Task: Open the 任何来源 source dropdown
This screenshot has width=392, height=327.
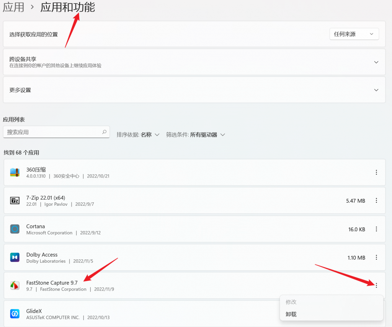Action: (x=354, y=34)
